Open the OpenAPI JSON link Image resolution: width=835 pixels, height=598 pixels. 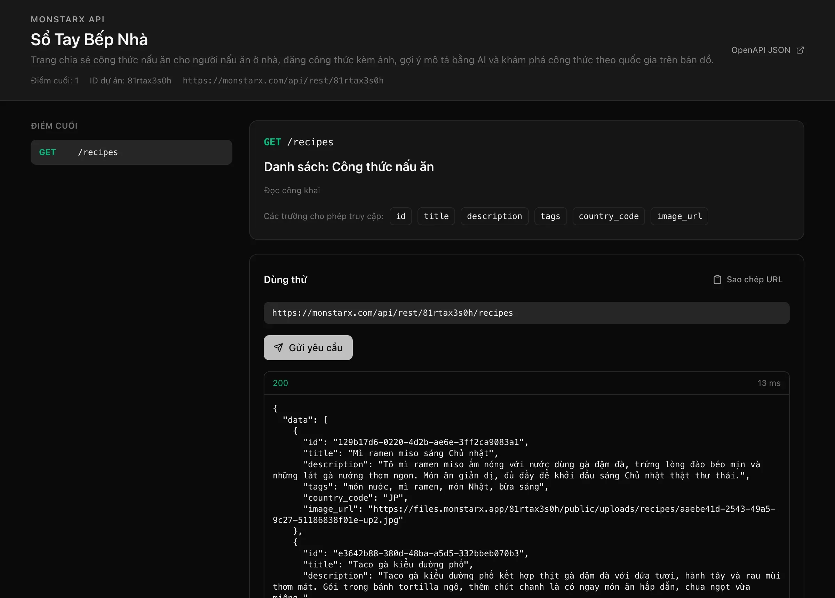point(767,50)
